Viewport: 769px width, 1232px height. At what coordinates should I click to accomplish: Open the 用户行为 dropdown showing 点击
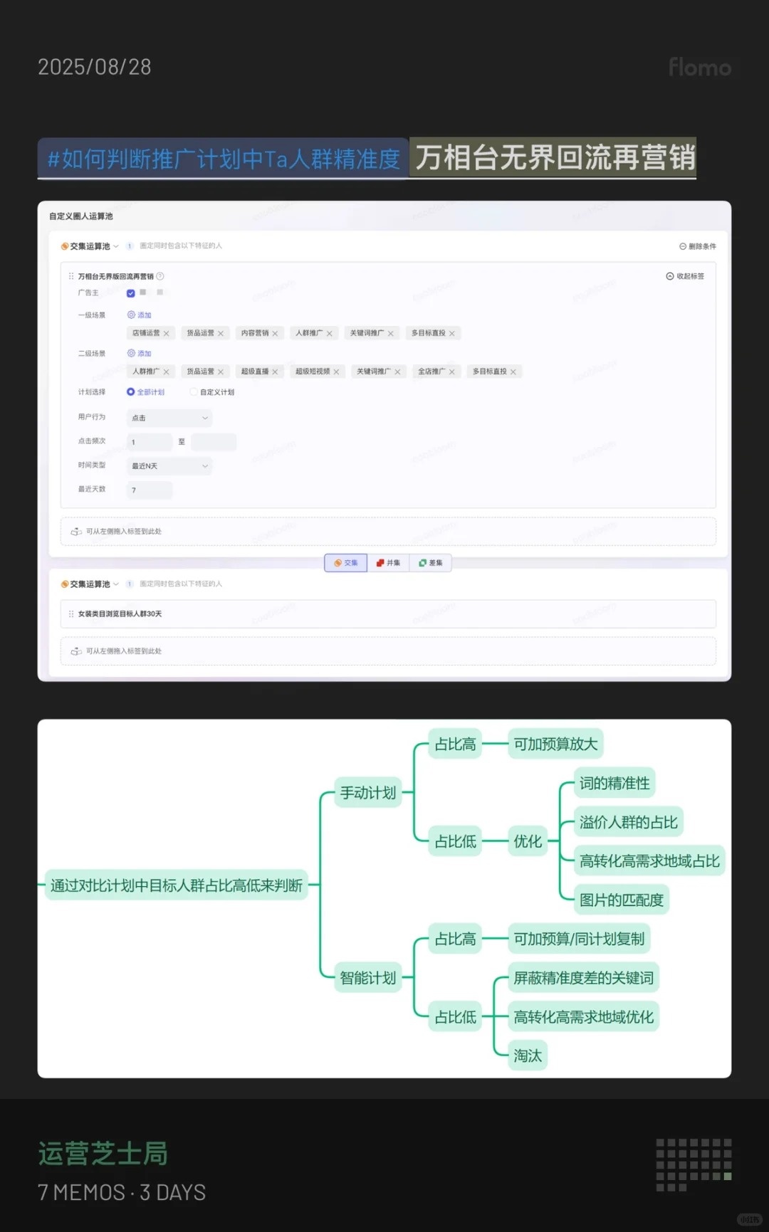[x=169, y=418]
